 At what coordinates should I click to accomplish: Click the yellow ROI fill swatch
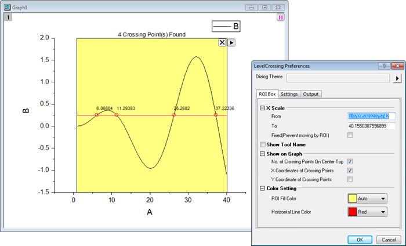point(353,198)
